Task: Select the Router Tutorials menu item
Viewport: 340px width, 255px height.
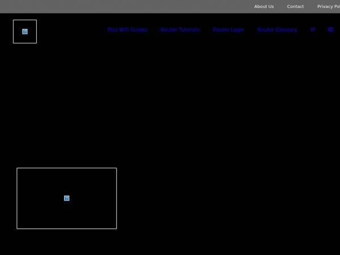Action: click(x=180, y=29)
